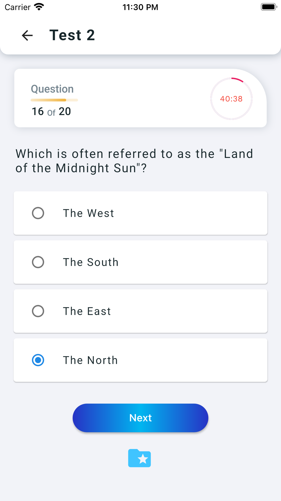Tap the Midnight Sun question text
Screen dimensions: 281x501
[x=134, y=161]
